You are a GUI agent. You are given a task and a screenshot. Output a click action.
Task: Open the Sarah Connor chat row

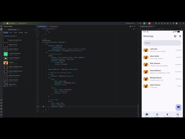tap(162, 86)
